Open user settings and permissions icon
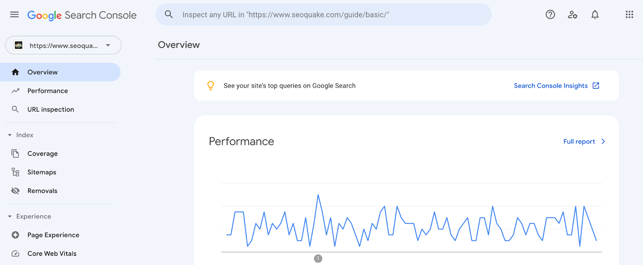 (x=572, y=14)
